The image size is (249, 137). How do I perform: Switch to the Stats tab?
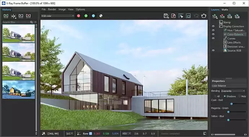click(224, 10)
